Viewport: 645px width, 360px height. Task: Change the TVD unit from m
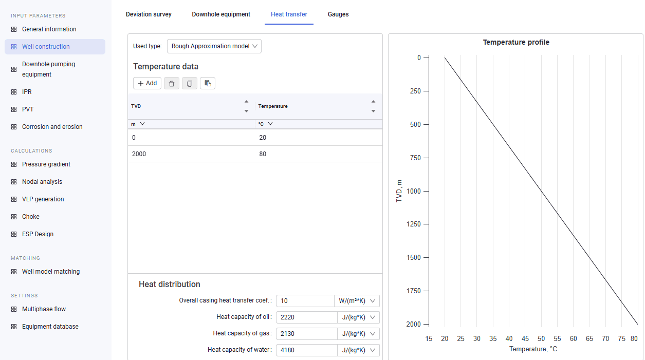[x=138, y=124]
